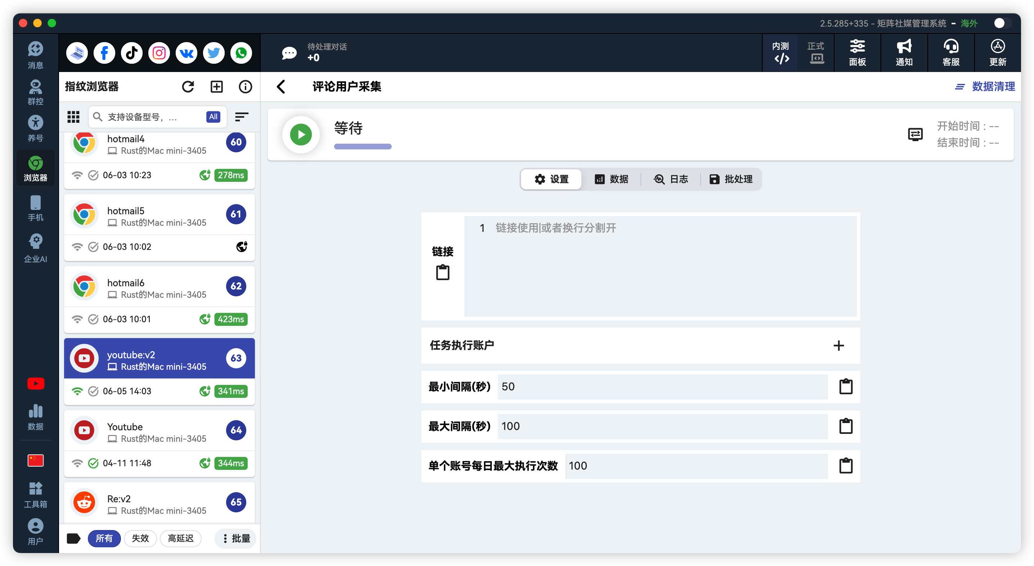Switch to the 日志 log tab
The image size is (1034, 566).
click(x=670, y=179)
